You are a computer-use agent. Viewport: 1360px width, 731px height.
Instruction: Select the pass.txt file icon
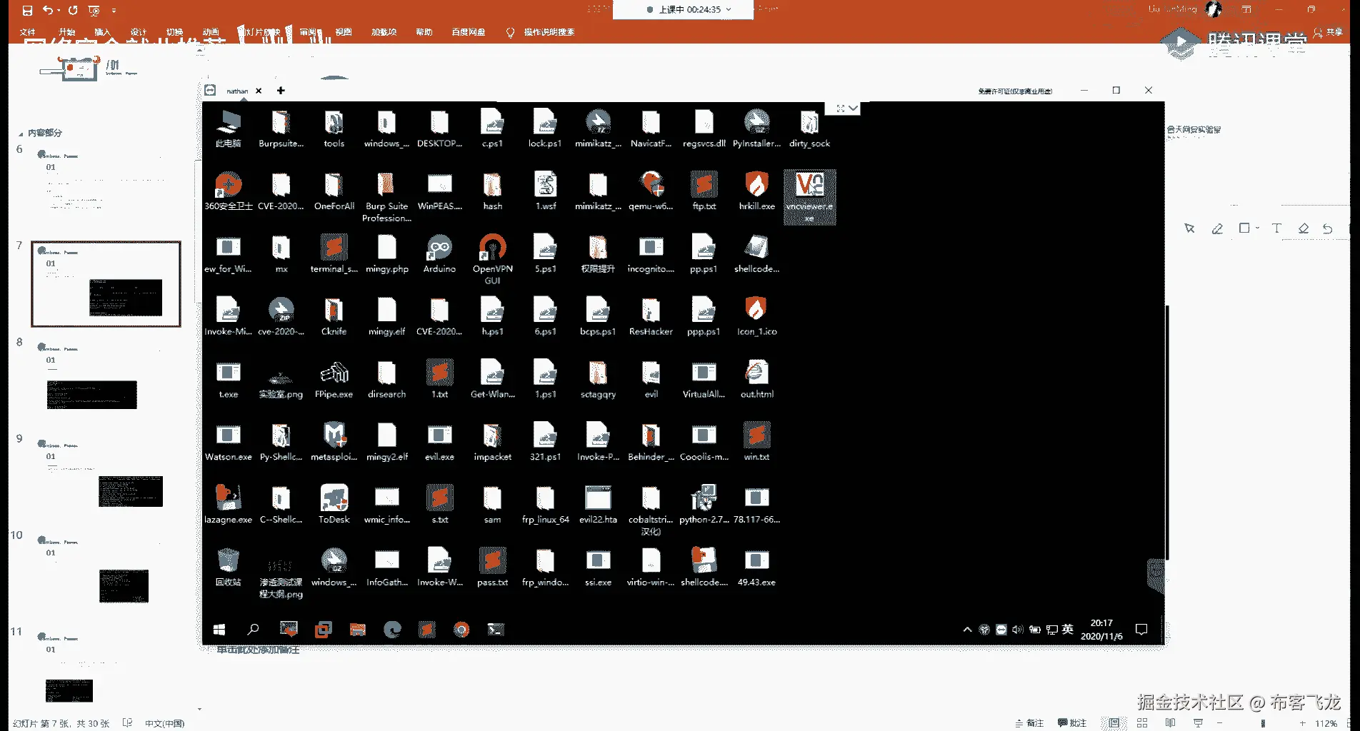492,568
